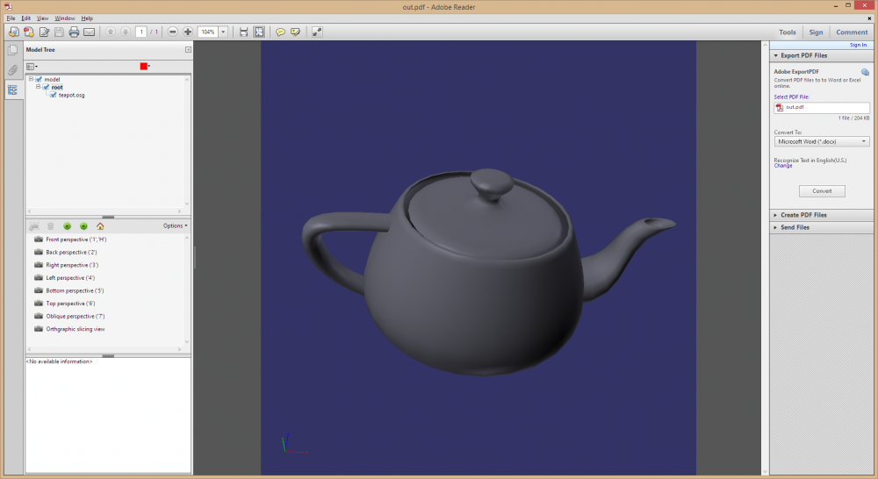
Task: Collapse the root tree node
Action: [x=38, y=87]
